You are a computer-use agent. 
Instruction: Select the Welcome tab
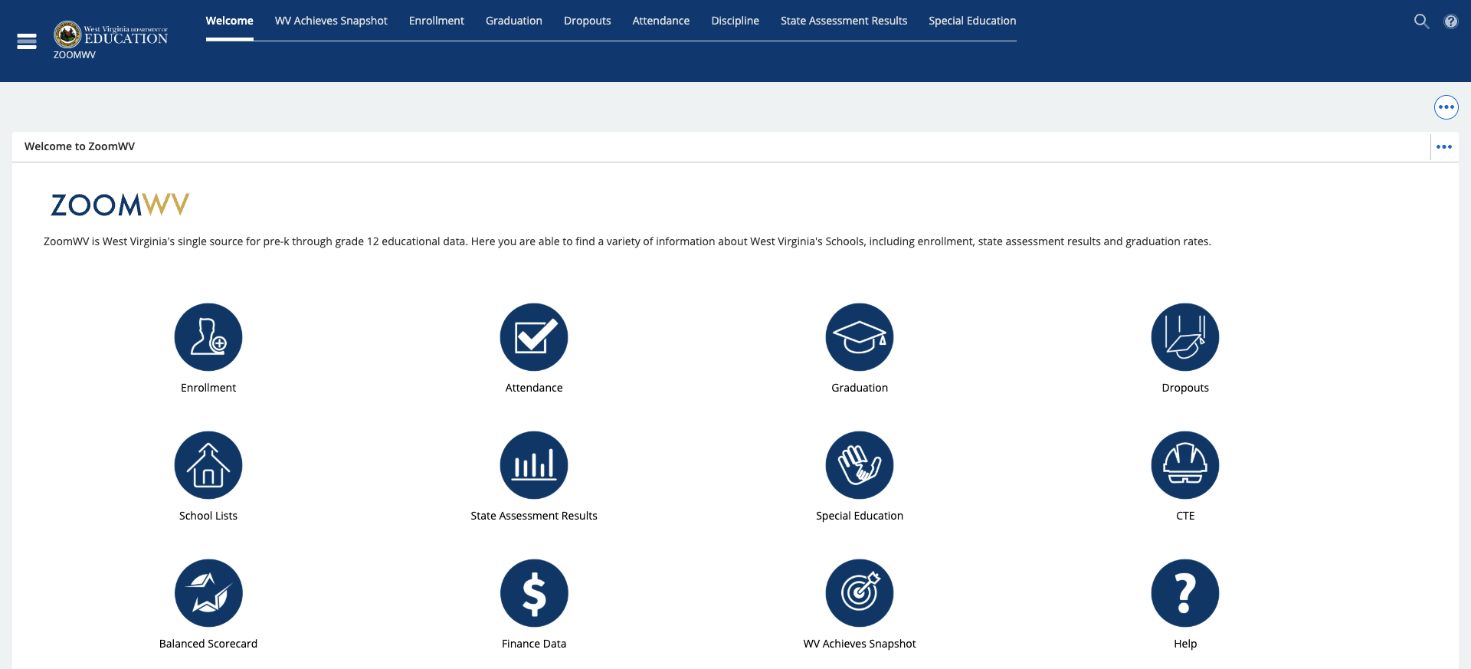point(229,21)
